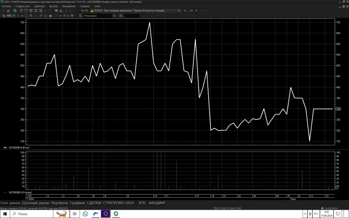Switch to the Срочный рынок tab

point(36,203)
